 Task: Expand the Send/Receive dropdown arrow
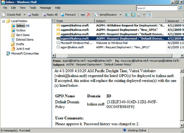120,15
